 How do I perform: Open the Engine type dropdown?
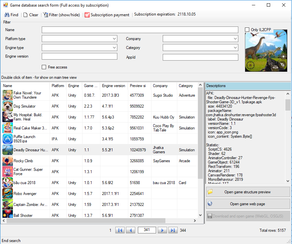114,48
